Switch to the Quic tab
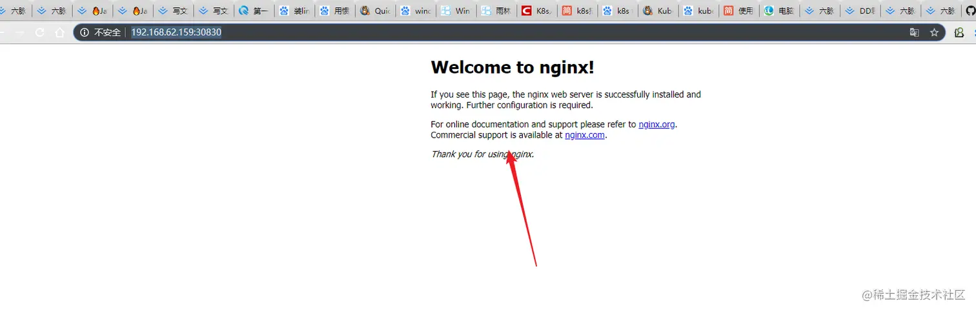The width and height of the screenshot is (976, 312). click(x=374, y=11)
